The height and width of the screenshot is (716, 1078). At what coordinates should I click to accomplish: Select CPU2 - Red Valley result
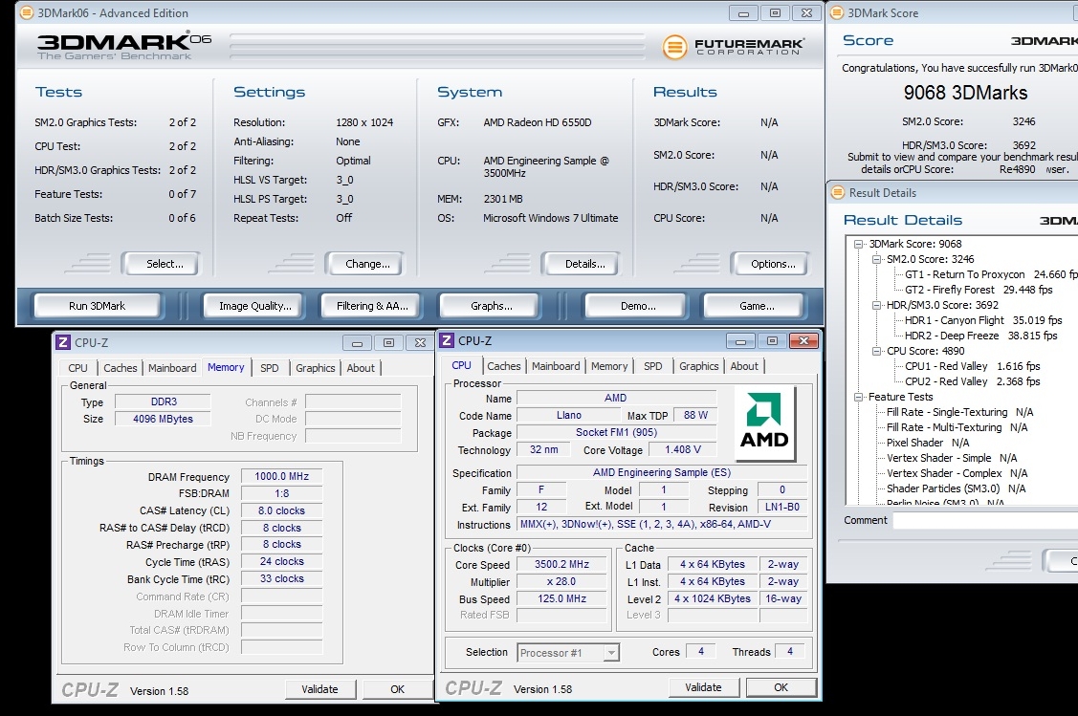[x=972, y=381]
